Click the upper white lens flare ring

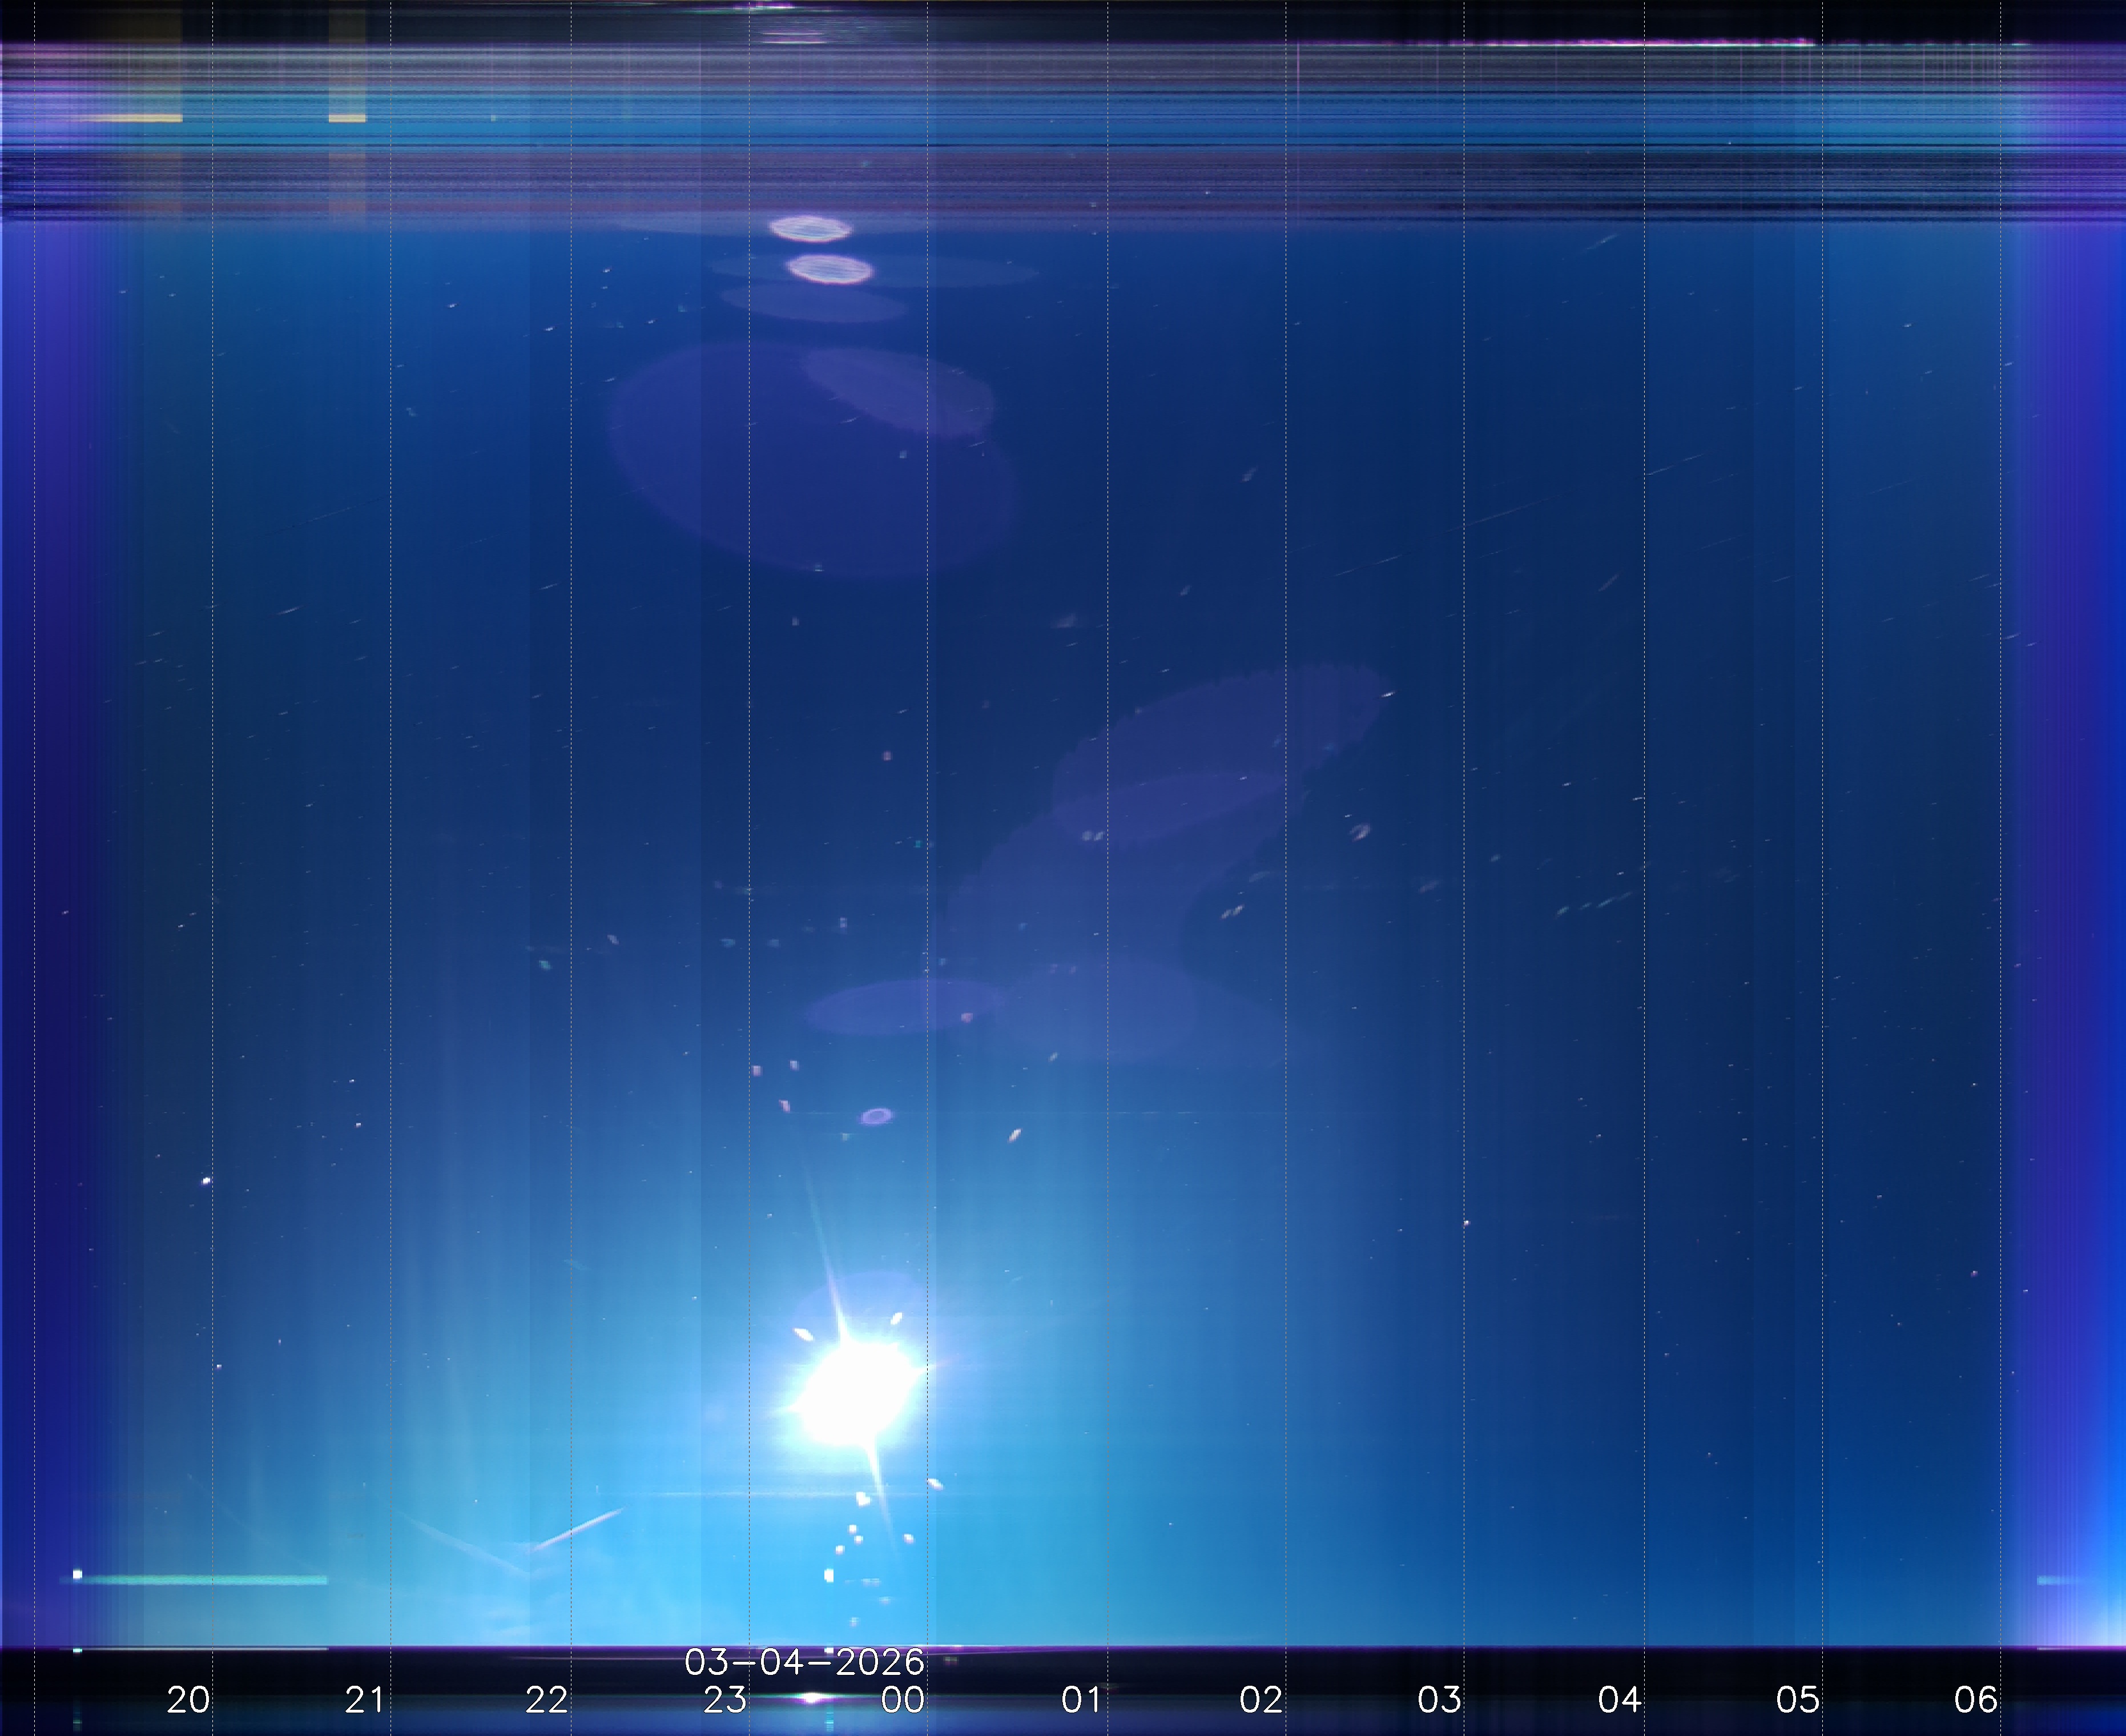tap(810, 229)
